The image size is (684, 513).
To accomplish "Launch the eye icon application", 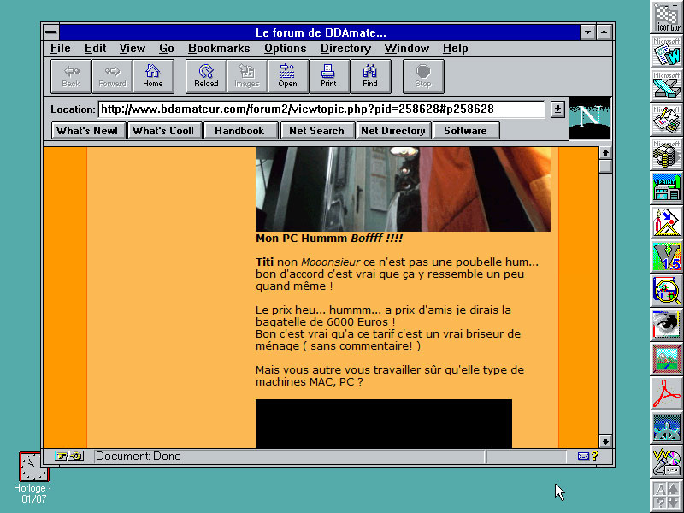I will pyautogui.click(x=667, y=325).
